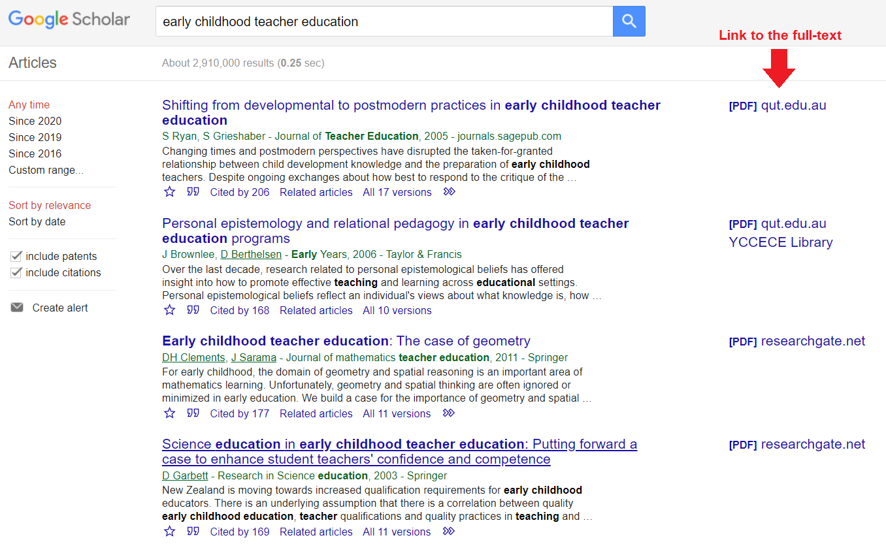The width and height of the screenshot is (886, 544).
Task: View Cited by 177 articles
Action: click(x=240, y=413)
